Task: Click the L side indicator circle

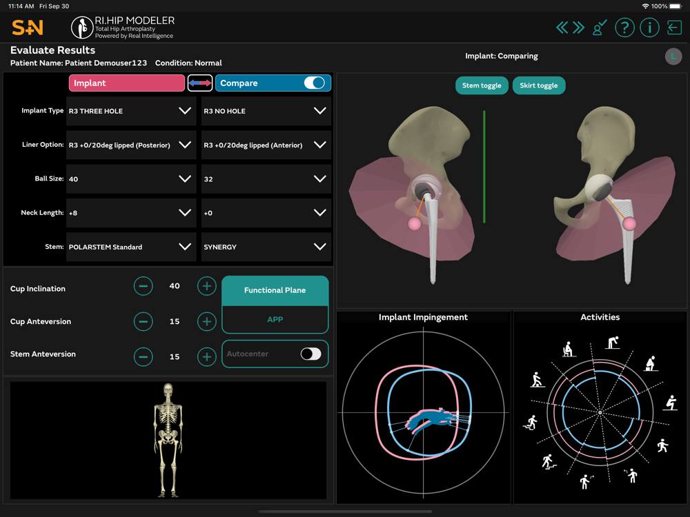Action: 673,57
